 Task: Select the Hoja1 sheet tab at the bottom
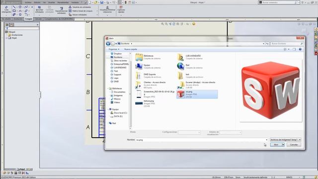tap(21, 169)
